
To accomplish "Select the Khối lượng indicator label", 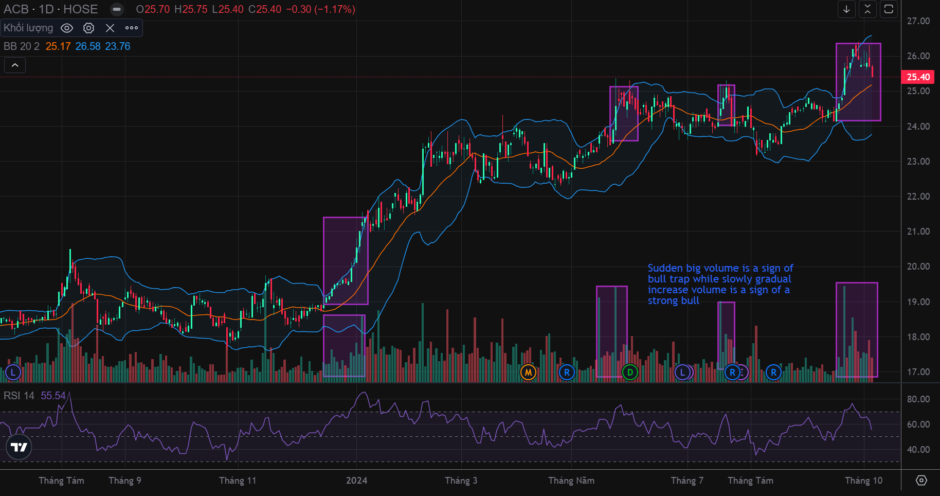I will pos(28,28).
